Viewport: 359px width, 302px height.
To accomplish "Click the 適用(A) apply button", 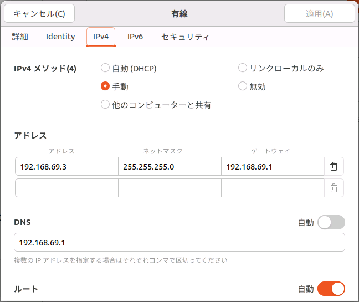I will pyautogui.click(x=320, y=13).
